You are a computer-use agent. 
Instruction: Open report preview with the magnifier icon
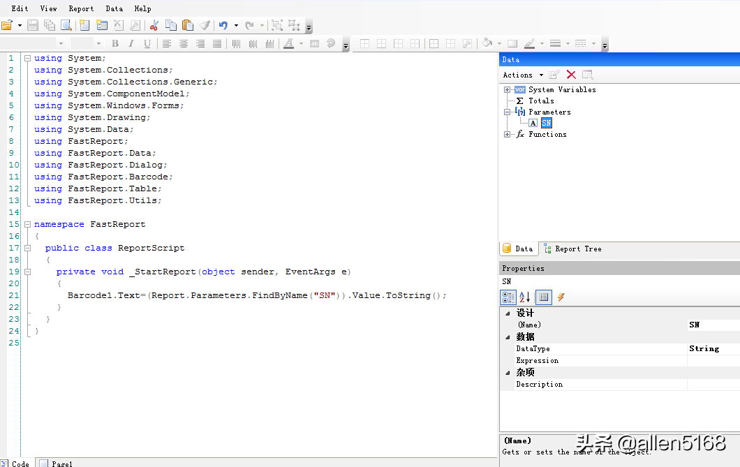pyautogui.click(x=66, y=25)
